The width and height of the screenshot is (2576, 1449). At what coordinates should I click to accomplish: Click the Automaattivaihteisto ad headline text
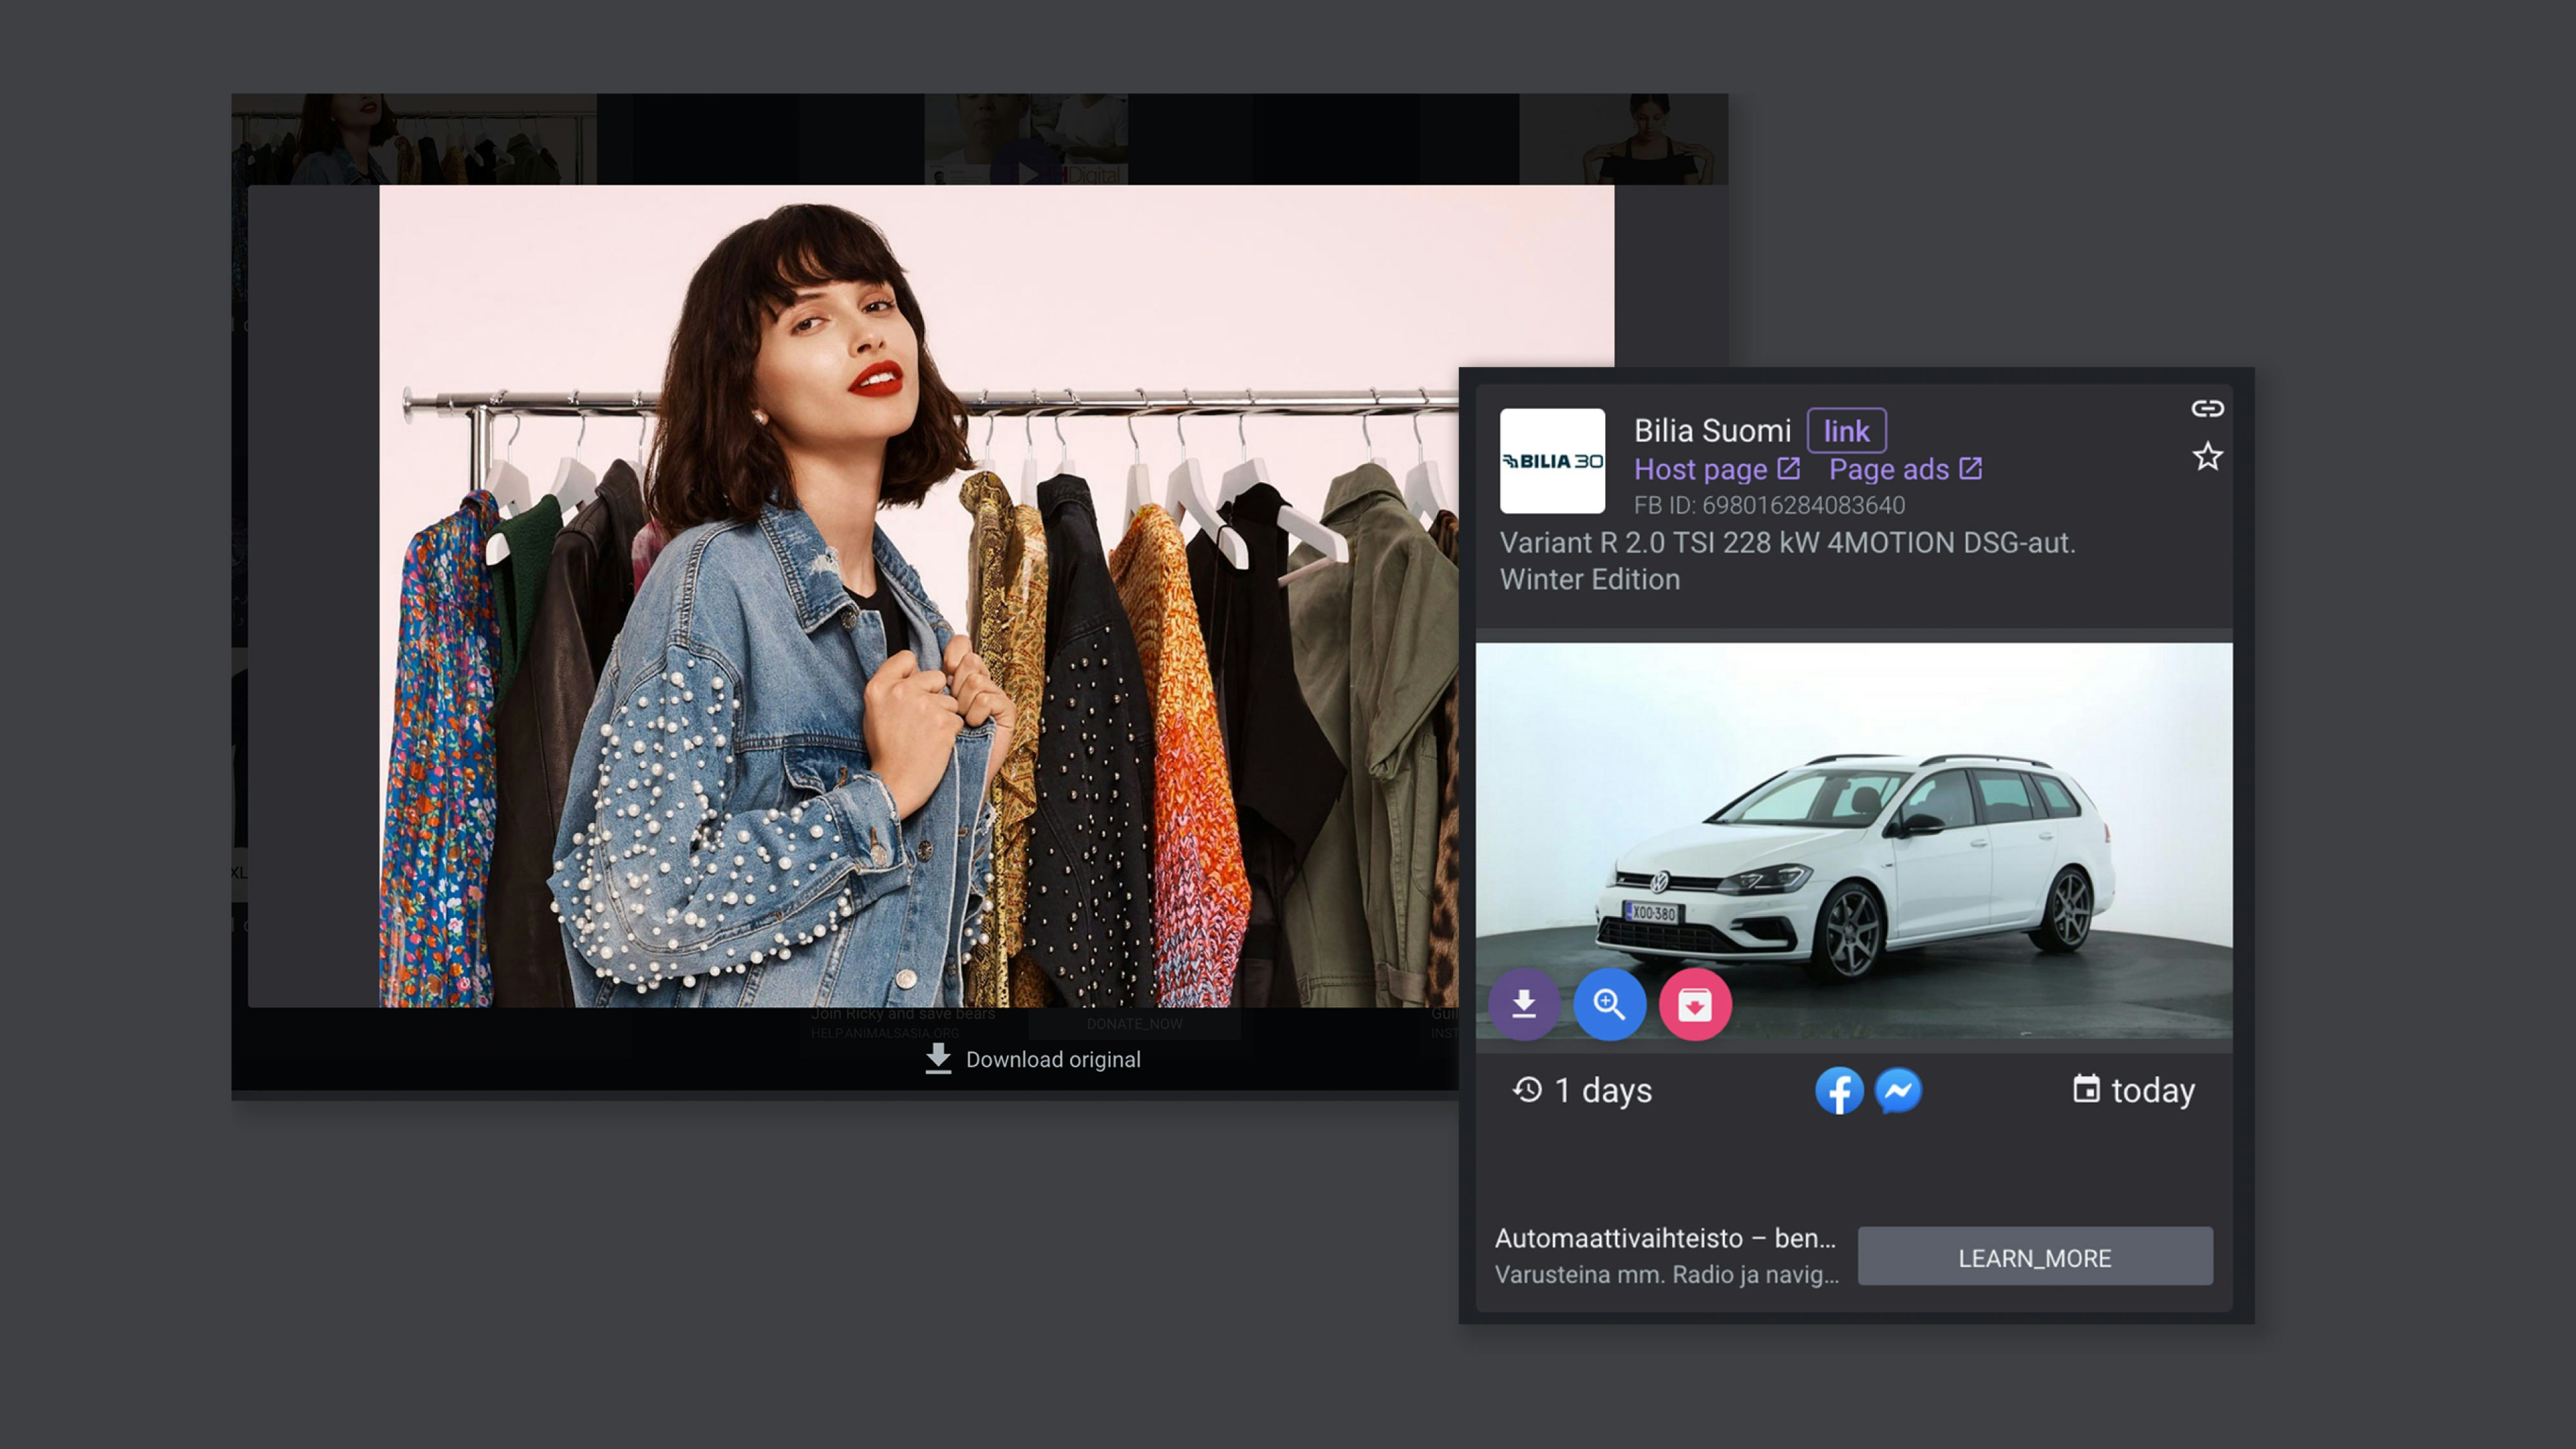point(1665,1238)
